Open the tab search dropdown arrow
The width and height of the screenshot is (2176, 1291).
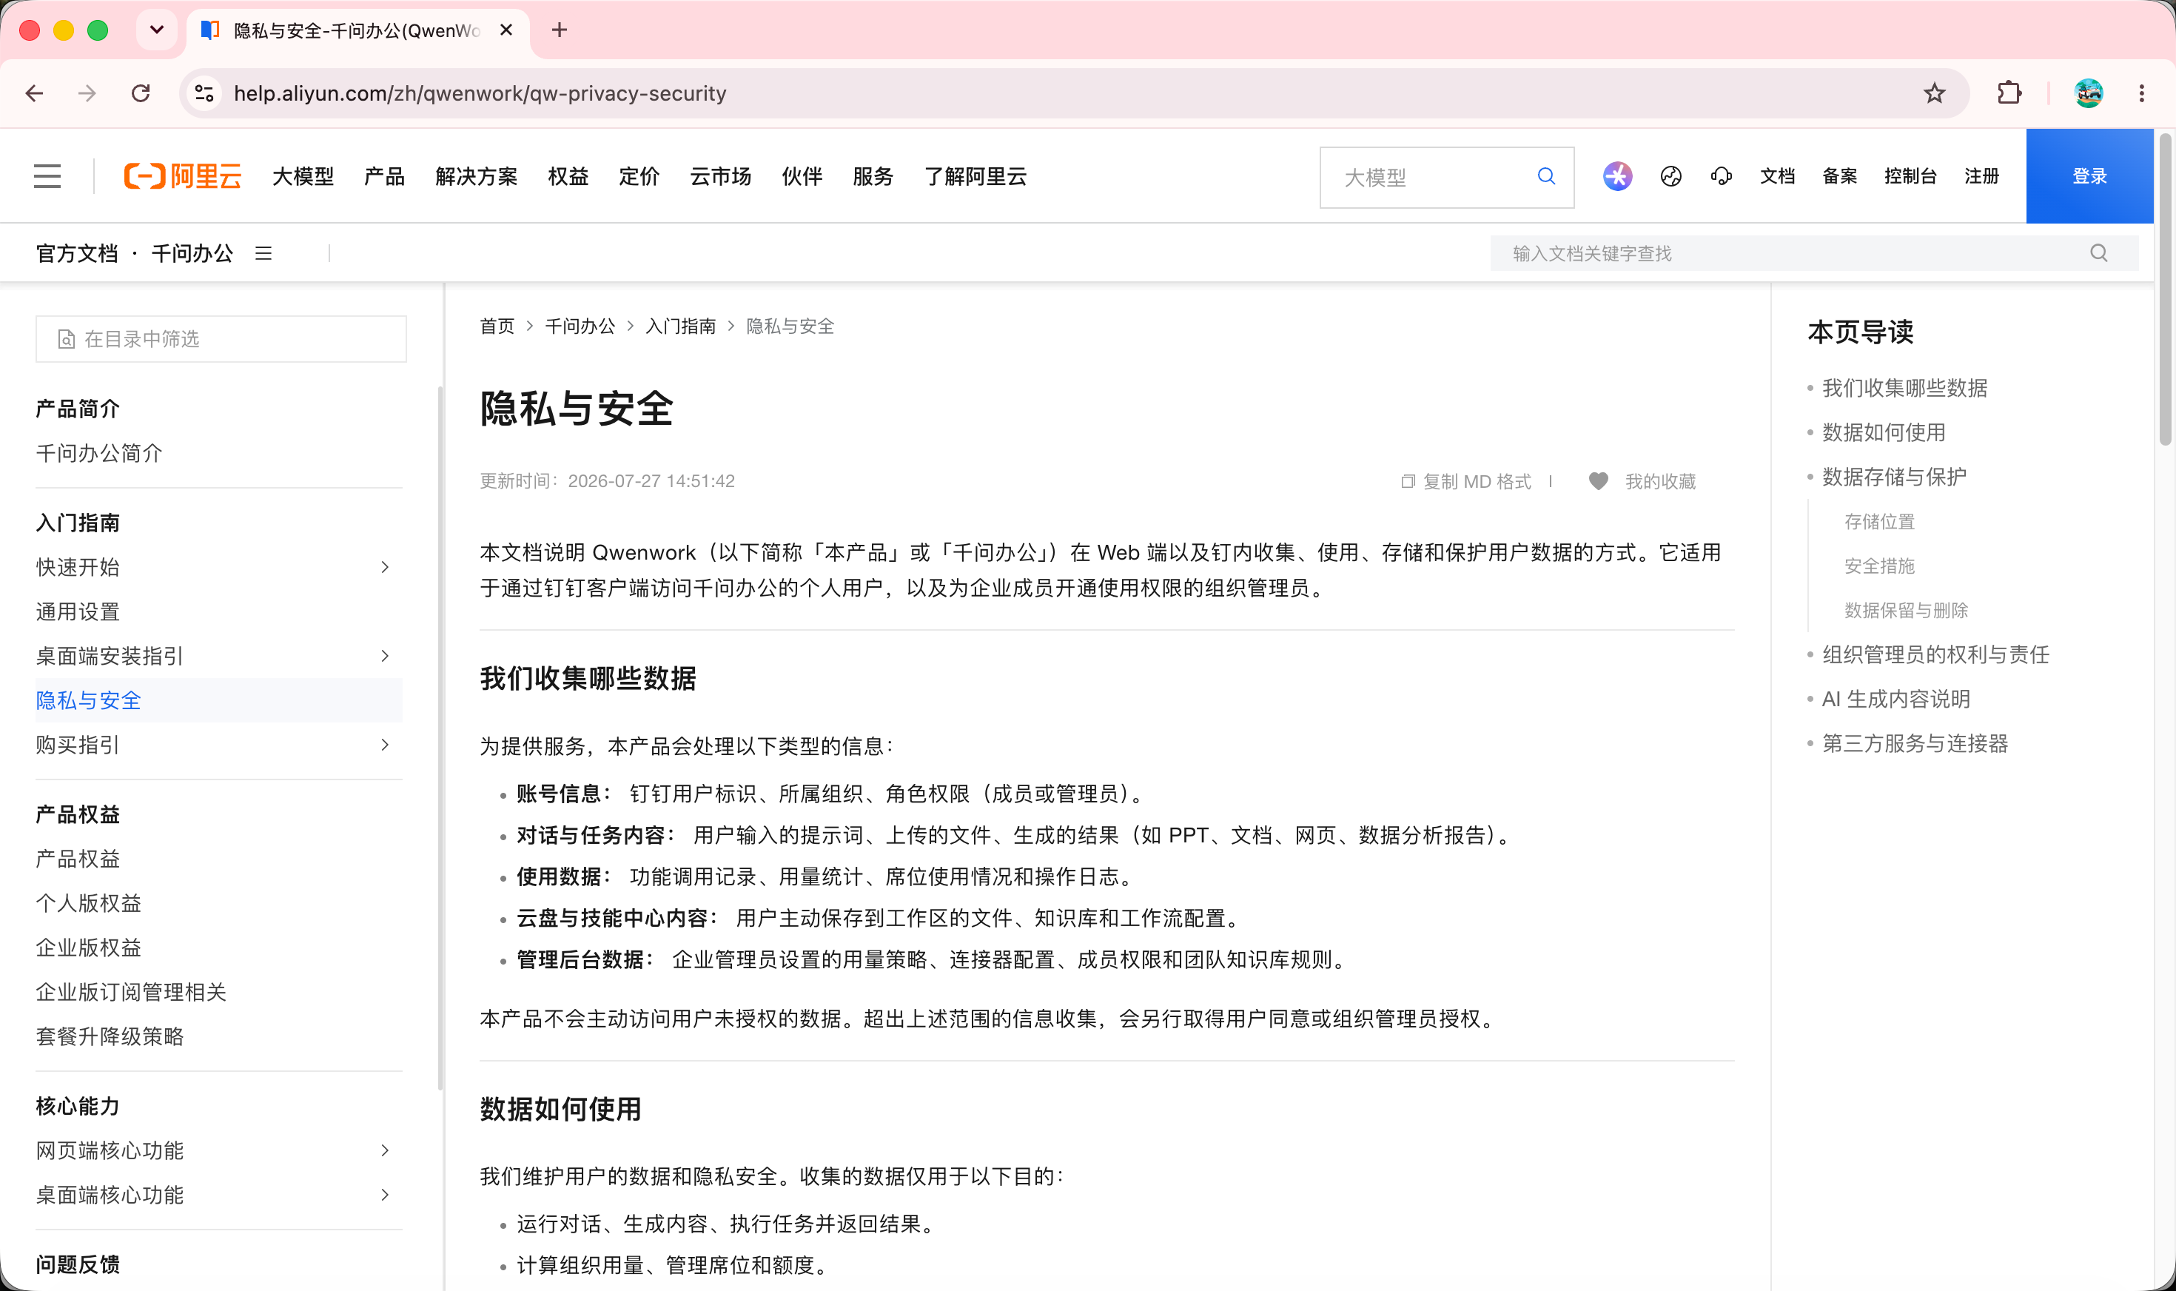click(x=157, y=30)
